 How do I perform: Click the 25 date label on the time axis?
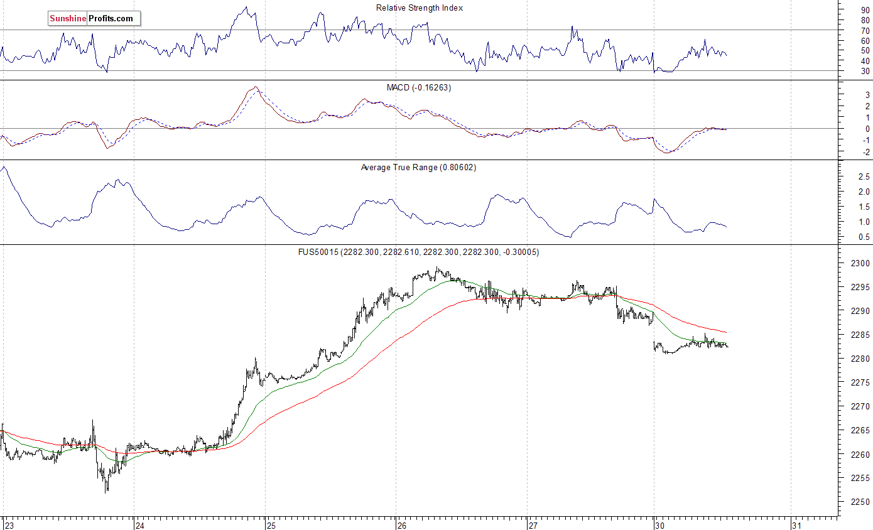[271, 524]
